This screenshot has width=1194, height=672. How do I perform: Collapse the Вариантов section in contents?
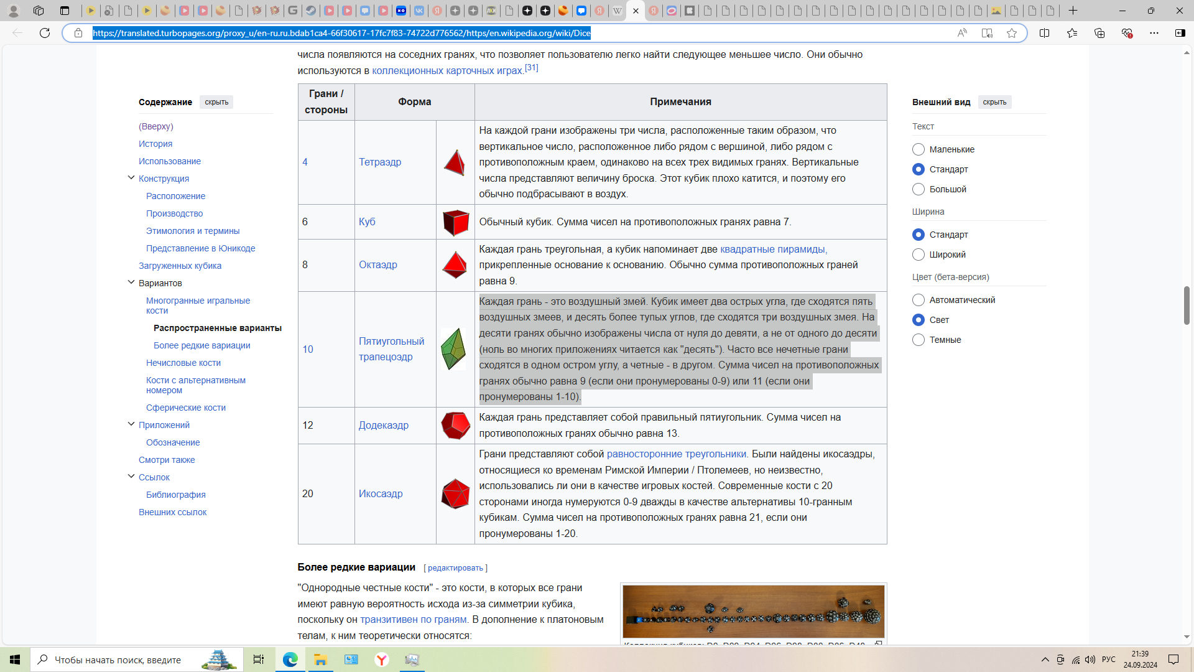131,282
